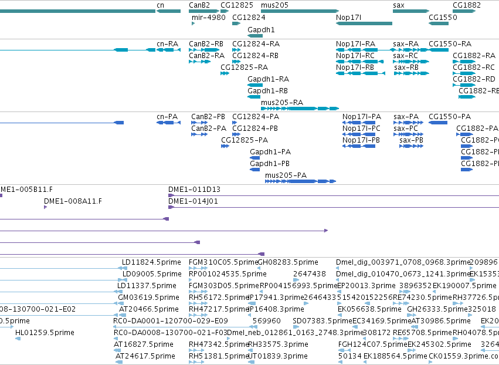The width and height of the screenshot is (499, 365).
Task: Select the CG12825-RA transcript label
Action: pos(244,67)
